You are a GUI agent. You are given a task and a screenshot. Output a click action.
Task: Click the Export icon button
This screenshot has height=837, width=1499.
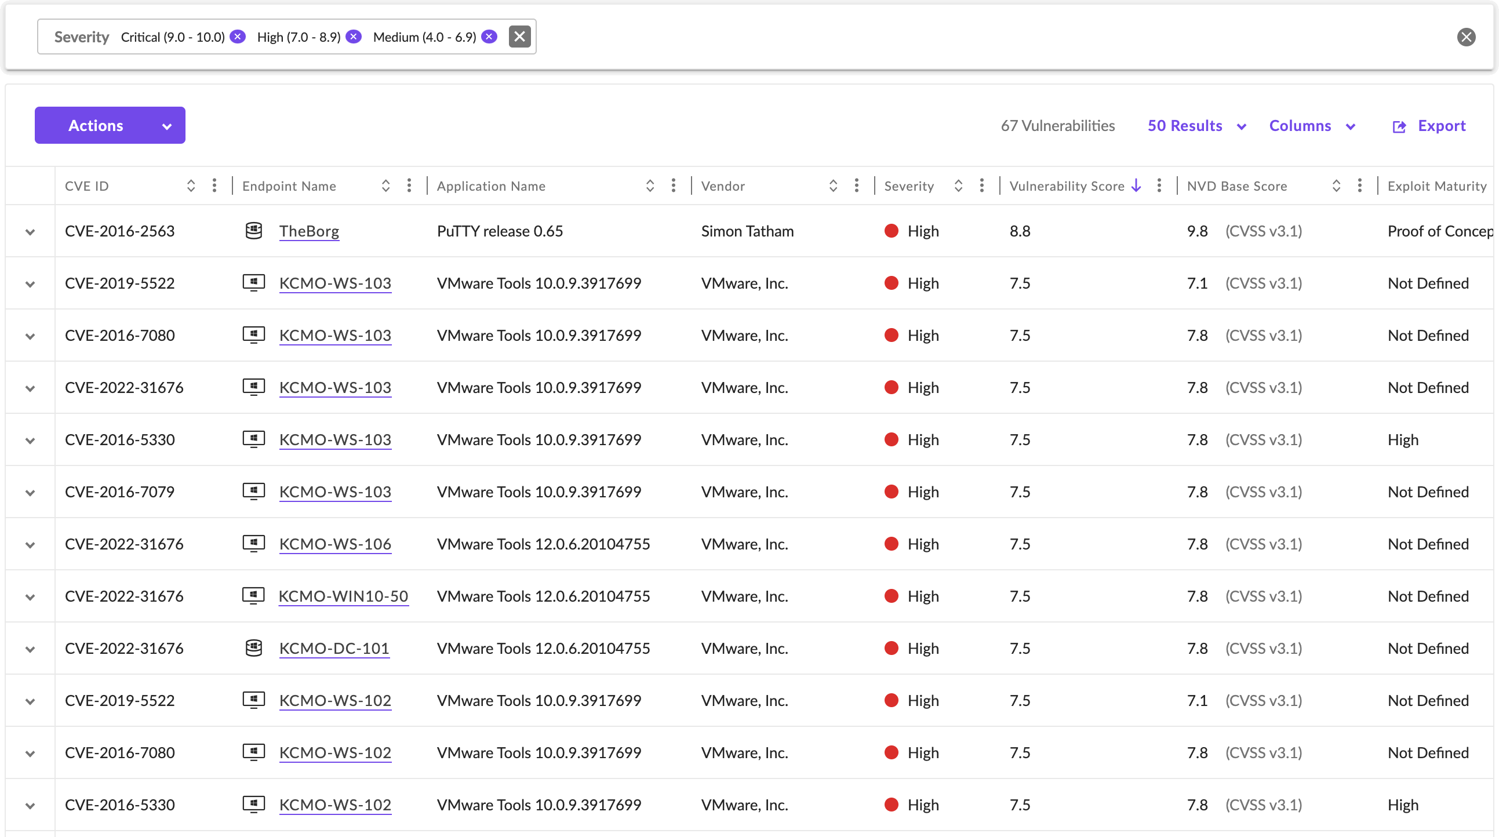[x=1399, y=126]
